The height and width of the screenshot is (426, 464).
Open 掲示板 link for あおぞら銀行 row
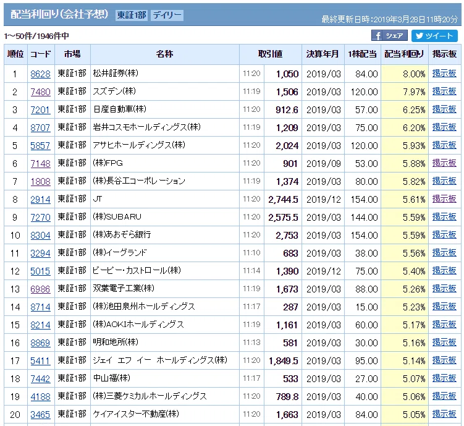tap(444, 235)
